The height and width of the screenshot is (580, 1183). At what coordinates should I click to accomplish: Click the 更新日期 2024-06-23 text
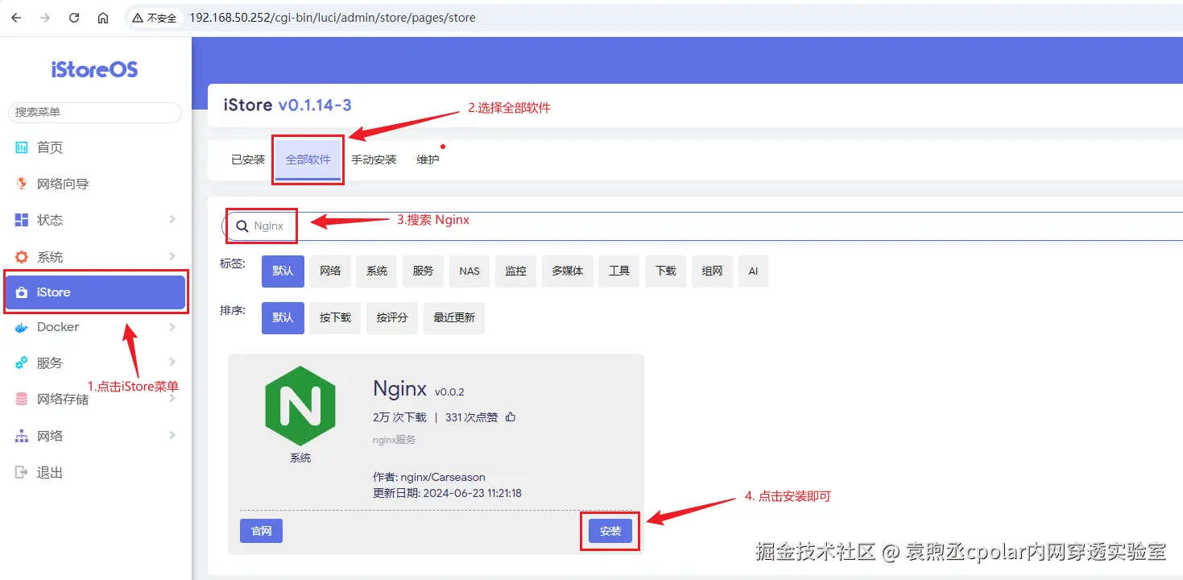(x=447, y=493)
